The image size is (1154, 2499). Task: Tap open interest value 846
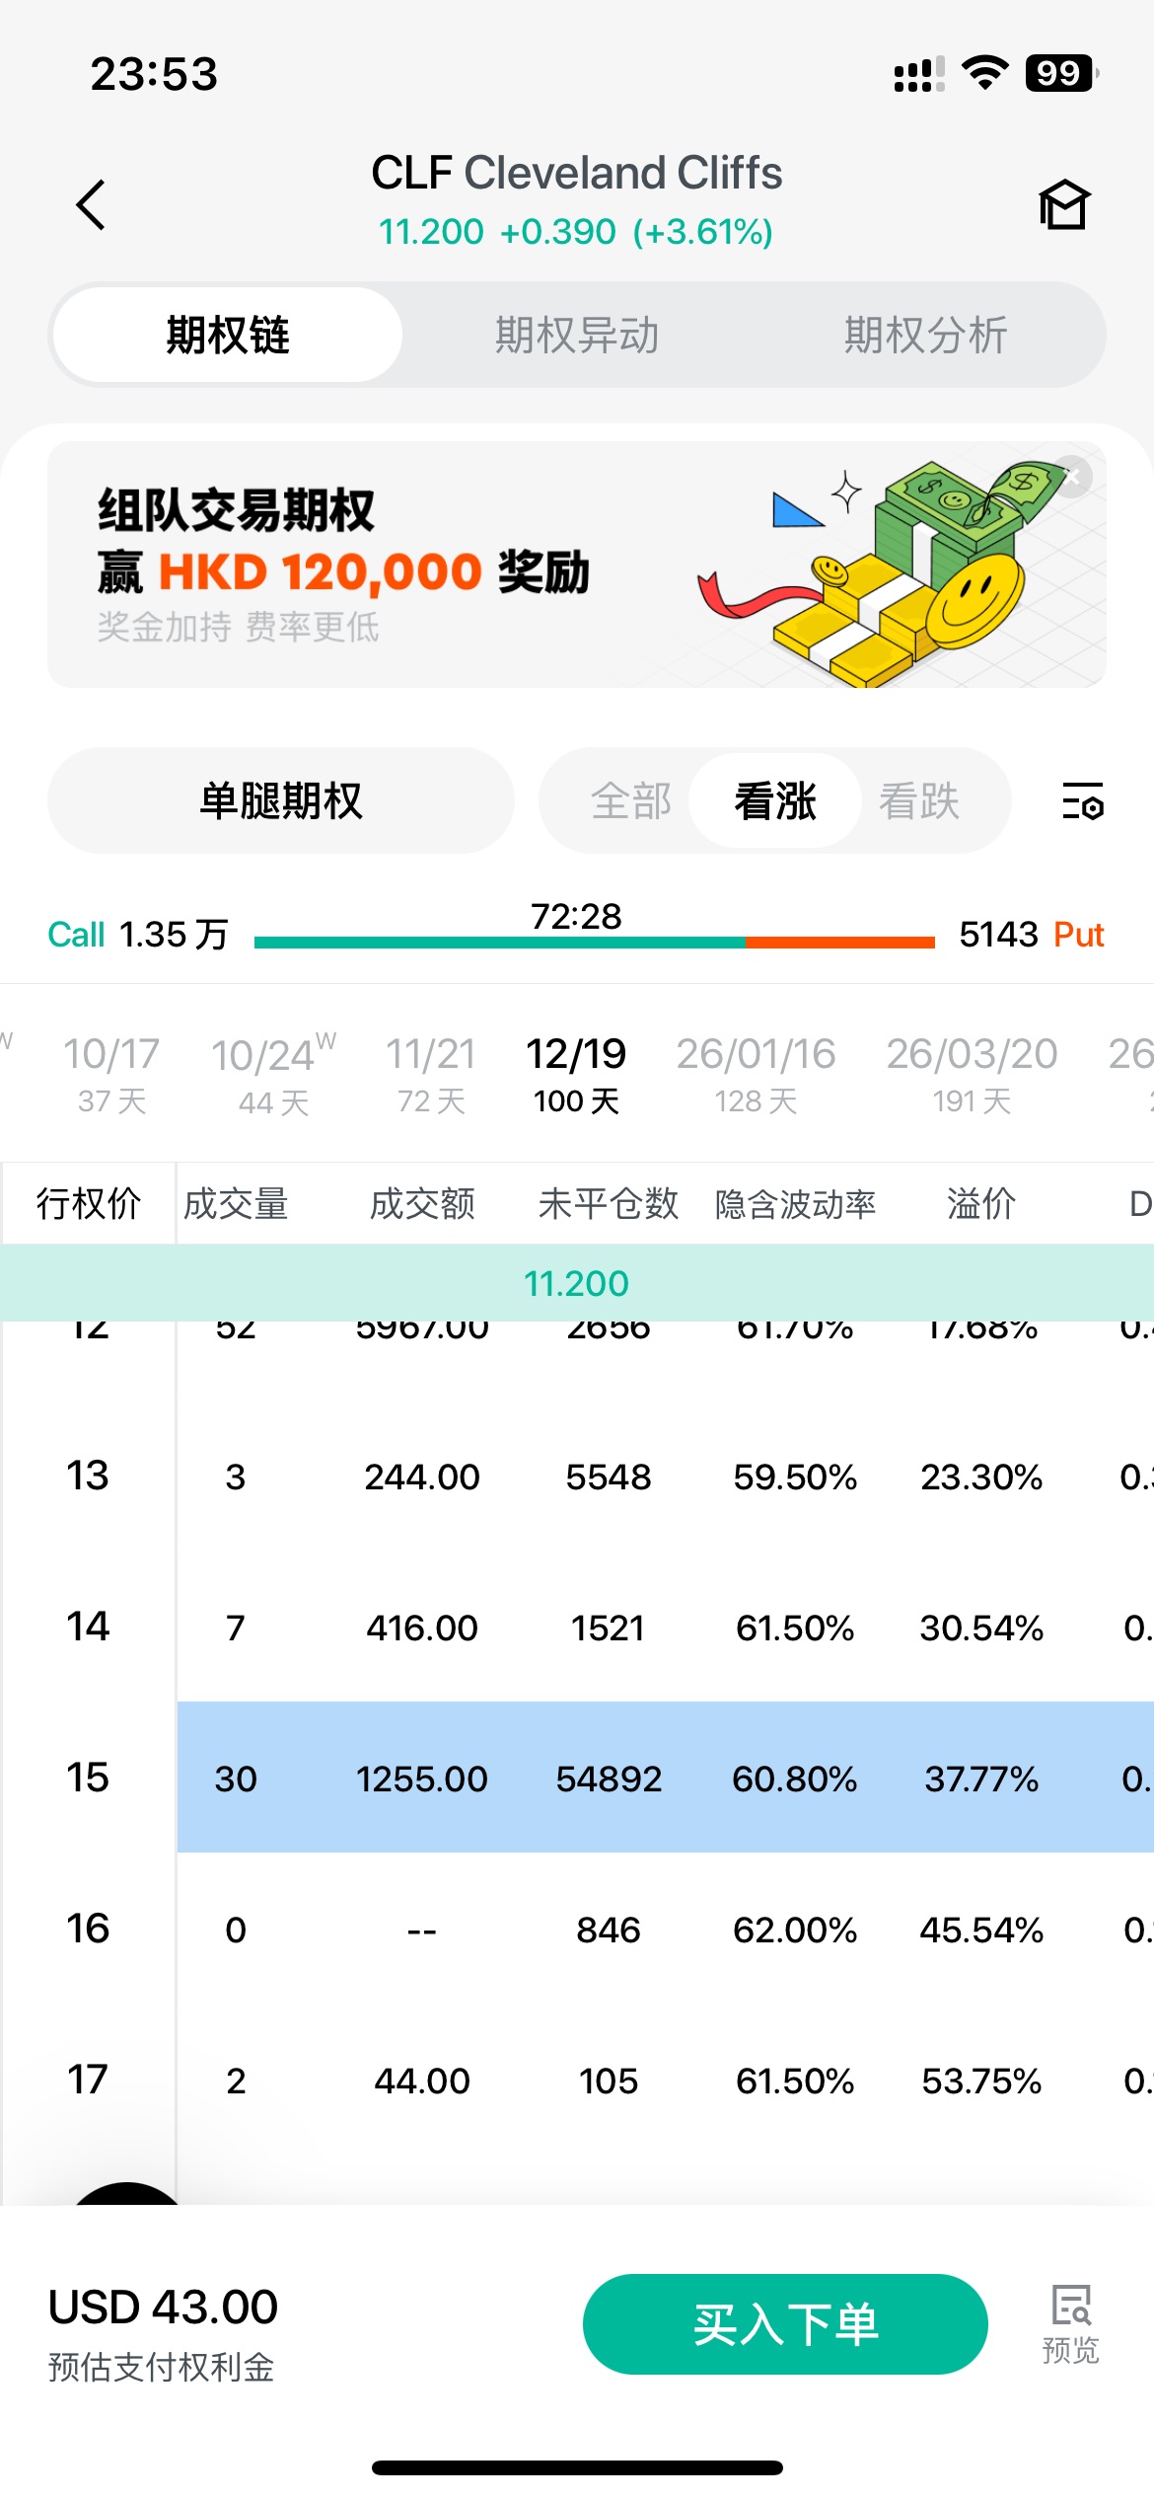609,1930
